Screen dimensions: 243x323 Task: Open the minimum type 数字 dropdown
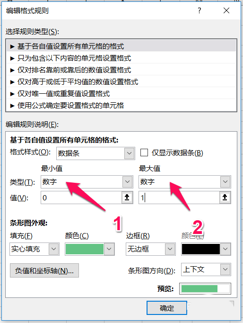coord(87,182)
